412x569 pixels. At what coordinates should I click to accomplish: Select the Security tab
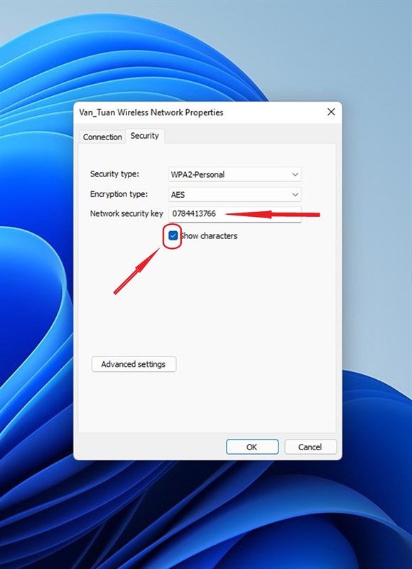coord(145,136)
